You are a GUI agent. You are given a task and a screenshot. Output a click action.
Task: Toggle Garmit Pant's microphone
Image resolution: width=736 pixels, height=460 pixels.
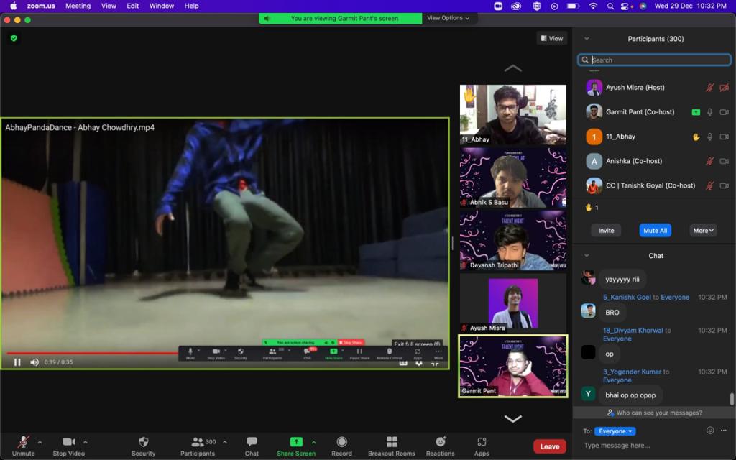(x=709, y=112)
